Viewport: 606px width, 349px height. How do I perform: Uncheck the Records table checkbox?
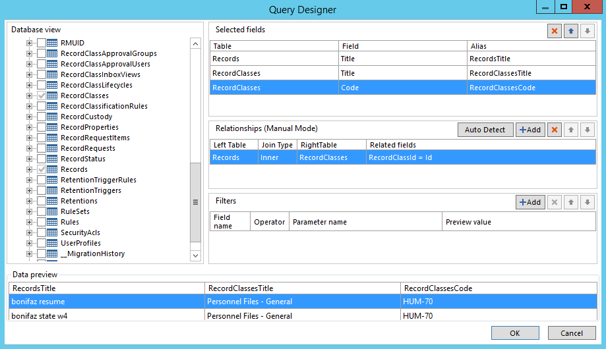[x=42, y=169]
